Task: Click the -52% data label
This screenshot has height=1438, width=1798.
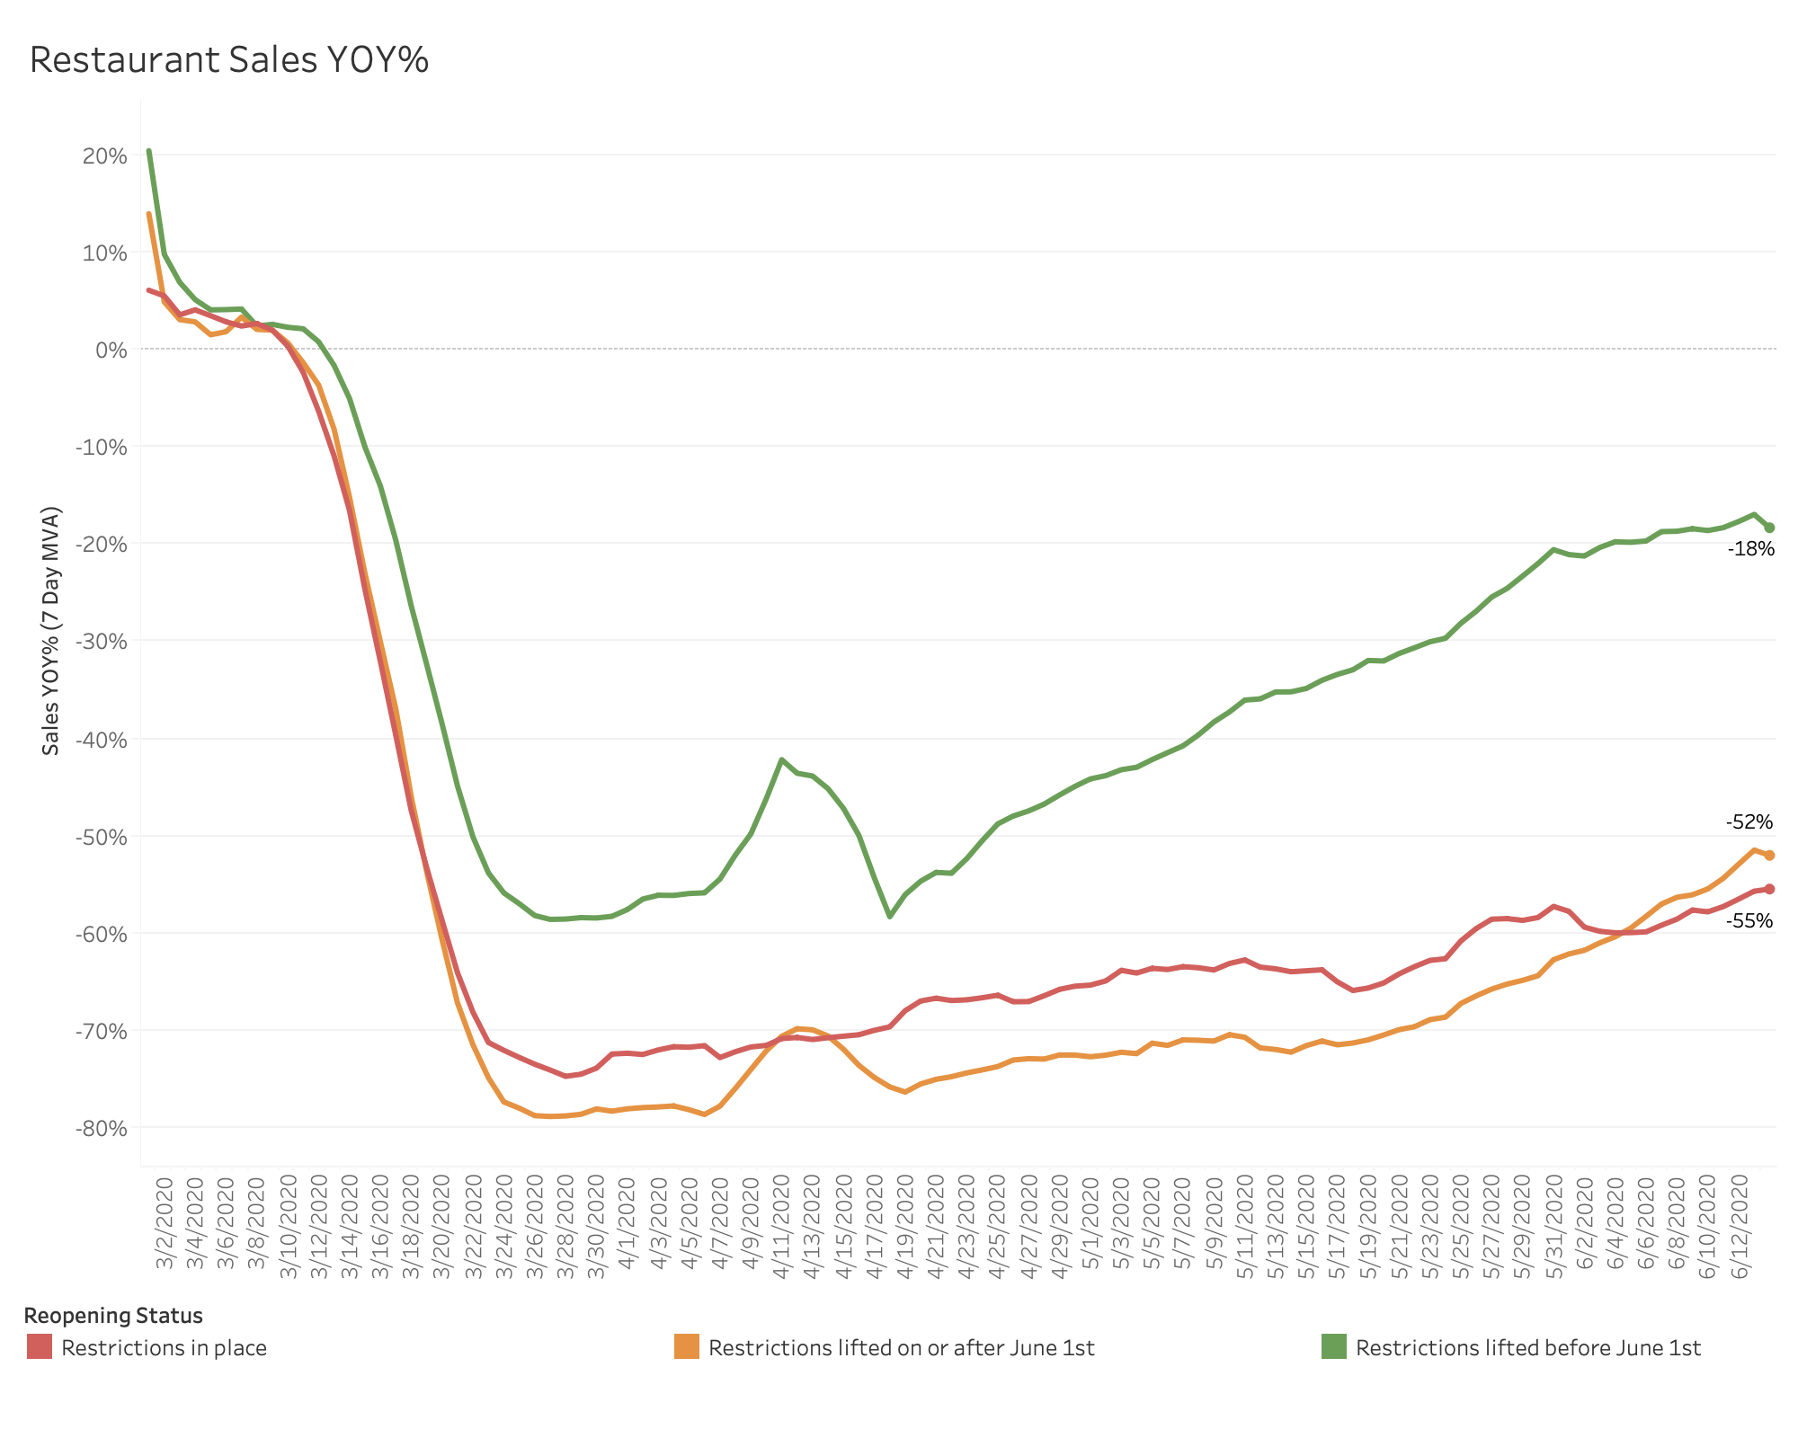Action: (1749, 821)
